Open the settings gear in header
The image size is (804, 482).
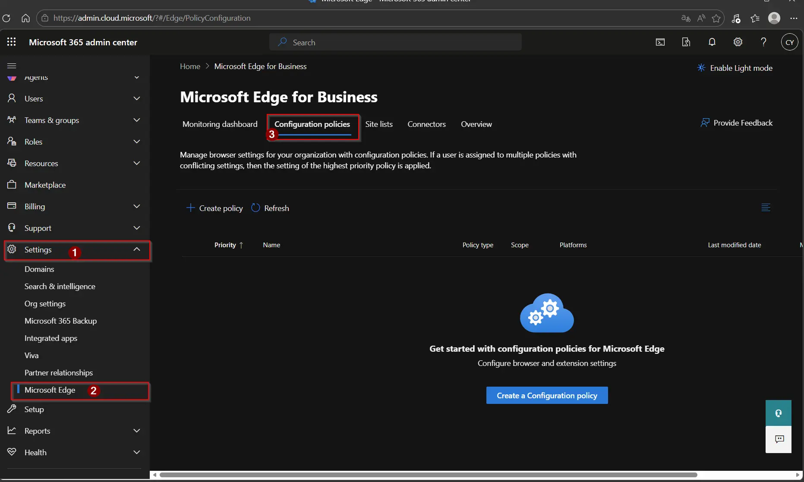[x=738, y=42]
